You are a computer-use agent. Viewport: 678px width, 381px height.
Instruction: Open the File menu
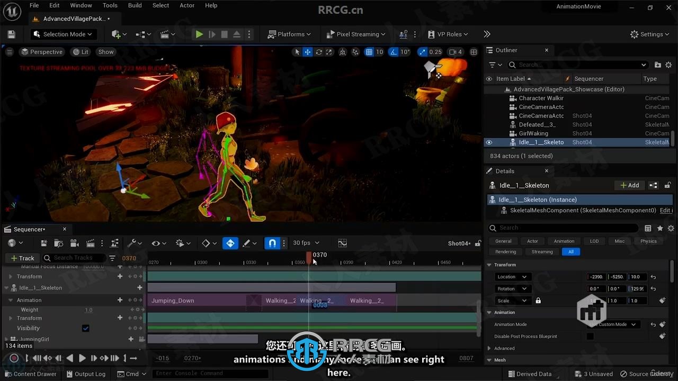34,5
